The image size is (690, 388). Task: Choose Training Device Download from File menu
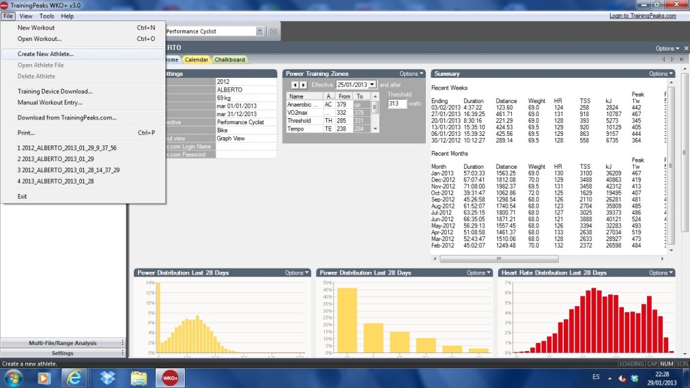tap(55, 91)
